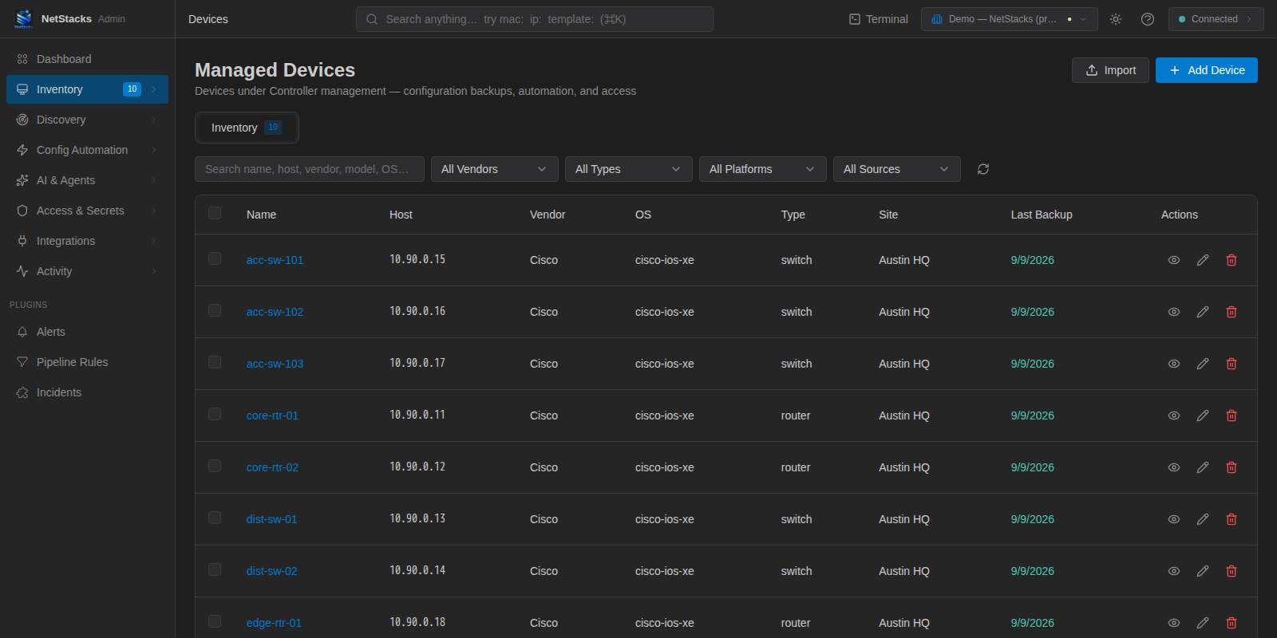This screenshot has width=1277, height=638.
Task: Go to Dashboard in the sidebar
Action: (87, 59)
